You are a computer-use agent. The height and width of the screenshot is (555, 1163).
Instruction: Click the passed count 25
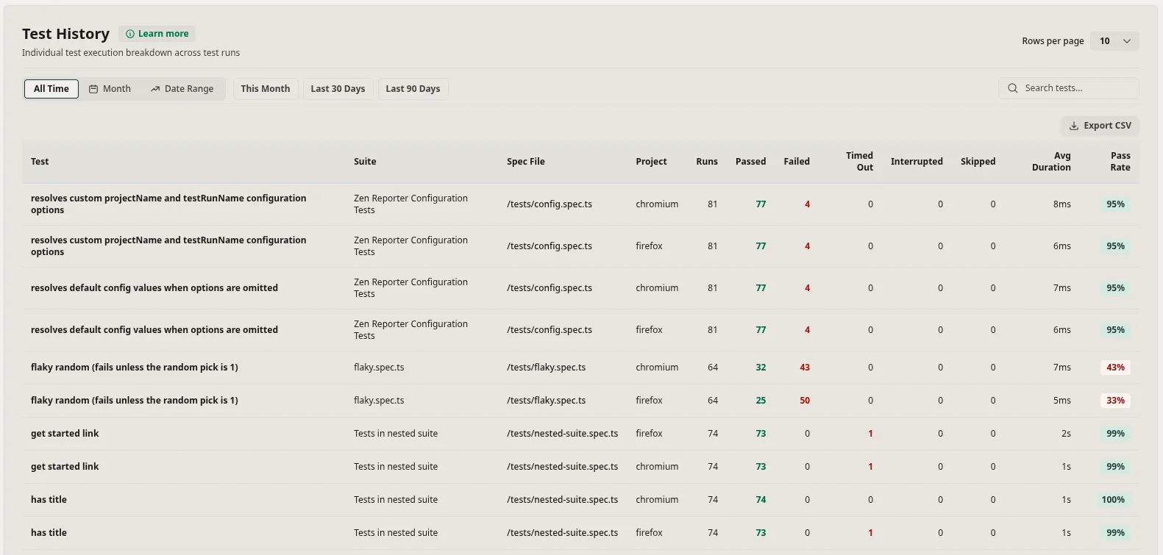point(761,401)
